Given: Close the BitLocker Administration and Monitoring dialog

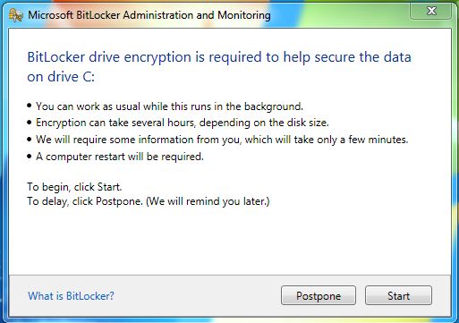Looking at the screenshot, I should (x=431, y=12).
